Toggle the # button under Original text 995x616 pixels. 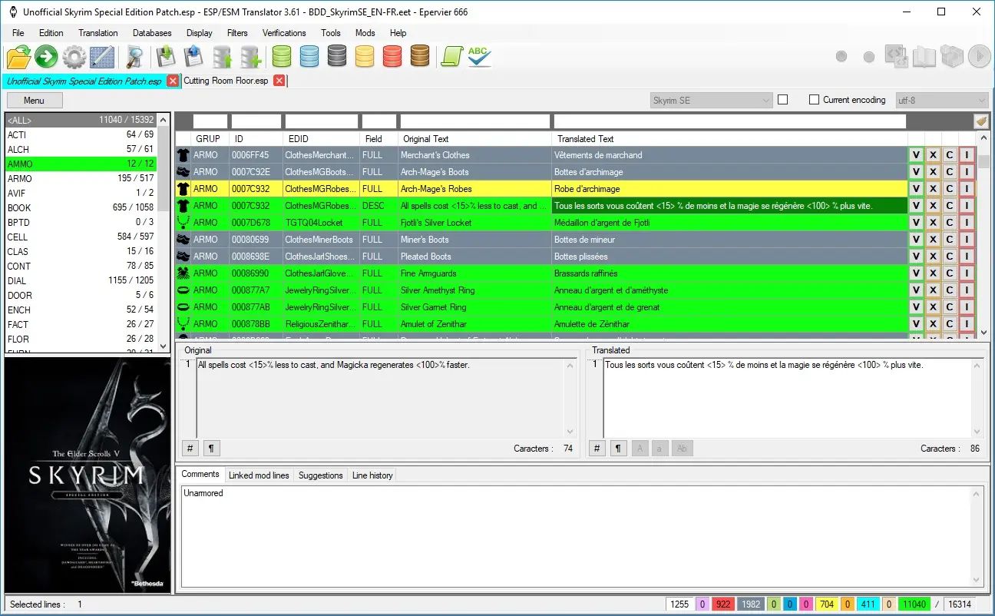(x=190, y=449)
